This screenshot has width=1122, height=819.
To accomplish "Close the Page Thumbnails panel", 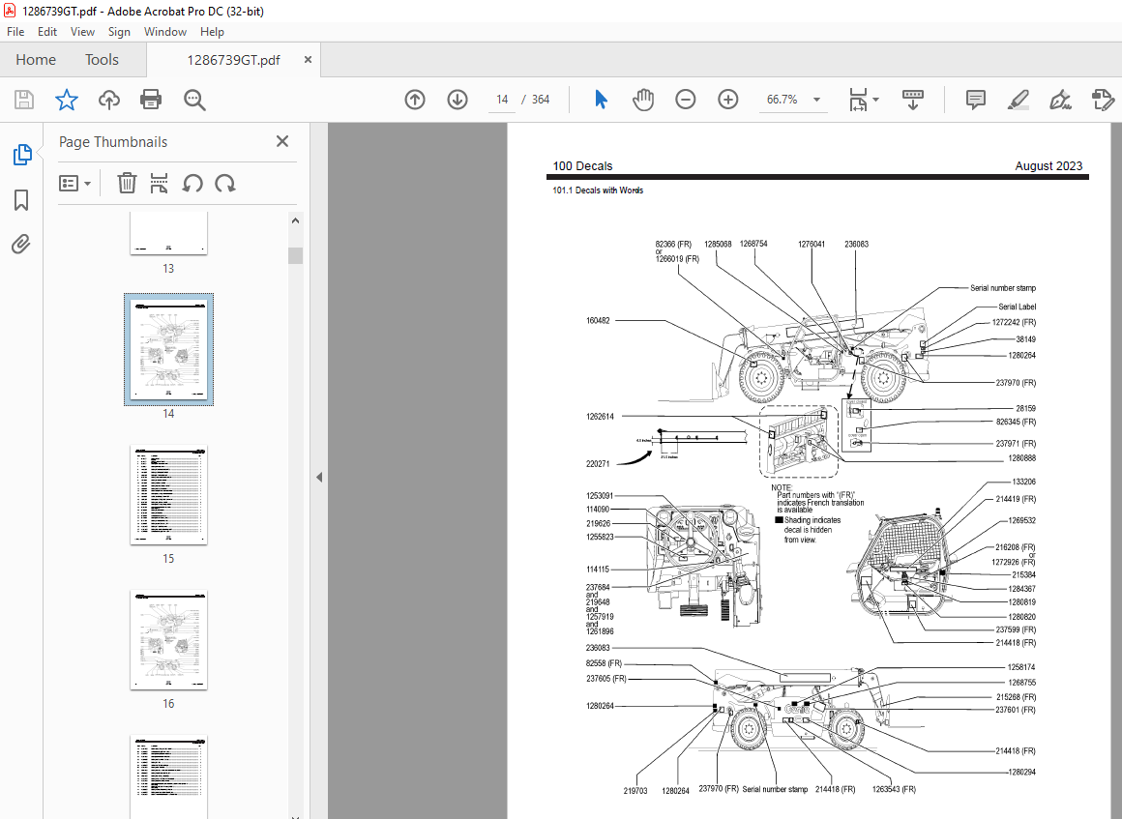I will [x=281, y=141].
